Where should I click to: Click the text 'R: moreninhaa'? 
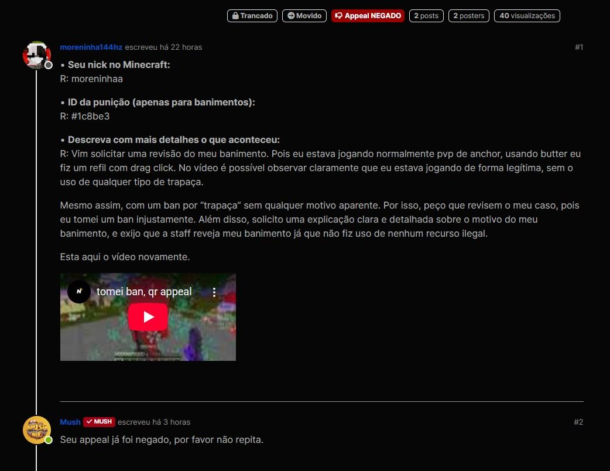tap(91, 78)
